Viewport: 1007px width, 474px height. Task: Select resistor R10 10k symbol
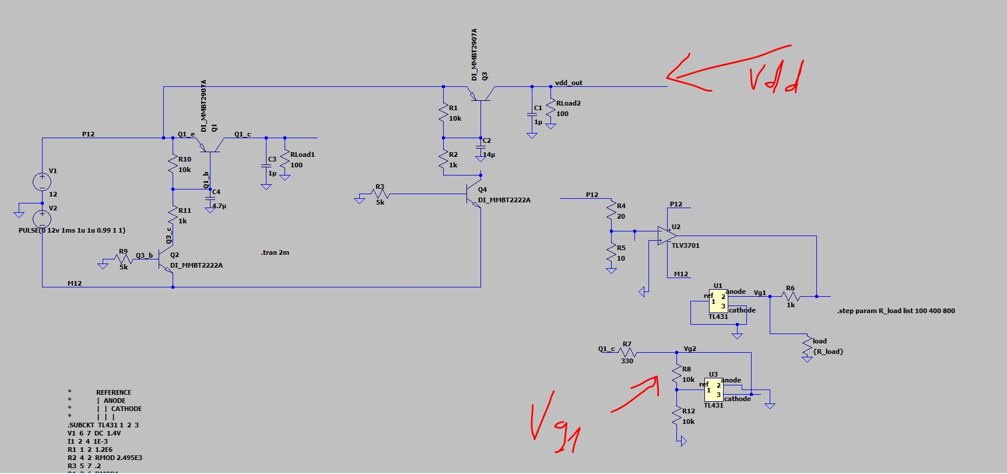coord(173,164)
